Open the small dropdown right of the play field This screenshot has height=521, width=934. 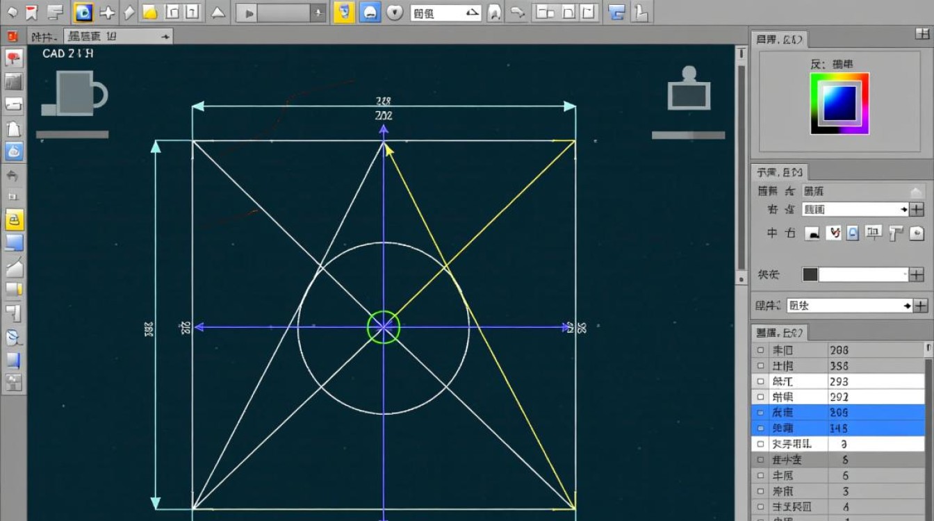pos(318,13)
